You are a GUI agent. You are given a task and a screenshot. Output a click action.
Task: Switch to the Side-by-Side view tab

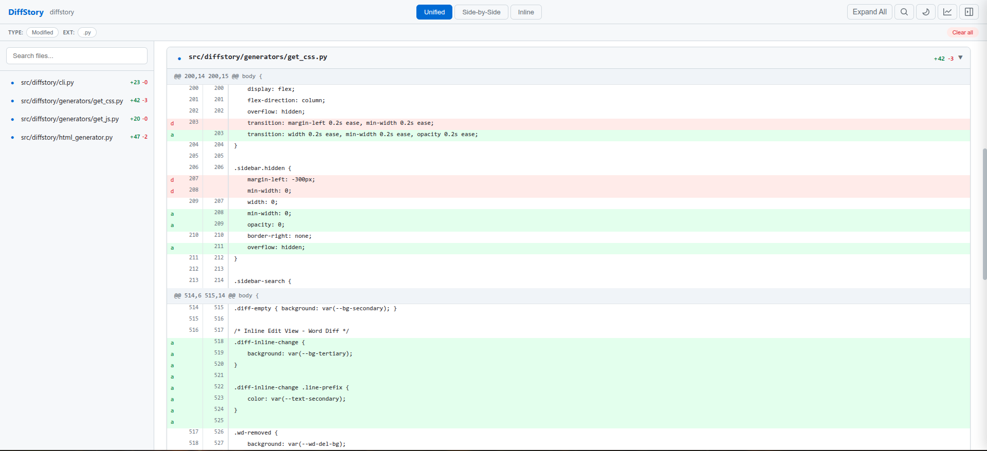[481, 12]
